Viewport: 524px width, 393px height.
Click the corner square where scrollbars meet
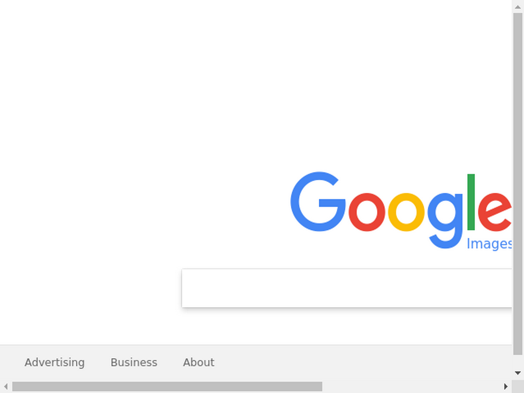518,386
